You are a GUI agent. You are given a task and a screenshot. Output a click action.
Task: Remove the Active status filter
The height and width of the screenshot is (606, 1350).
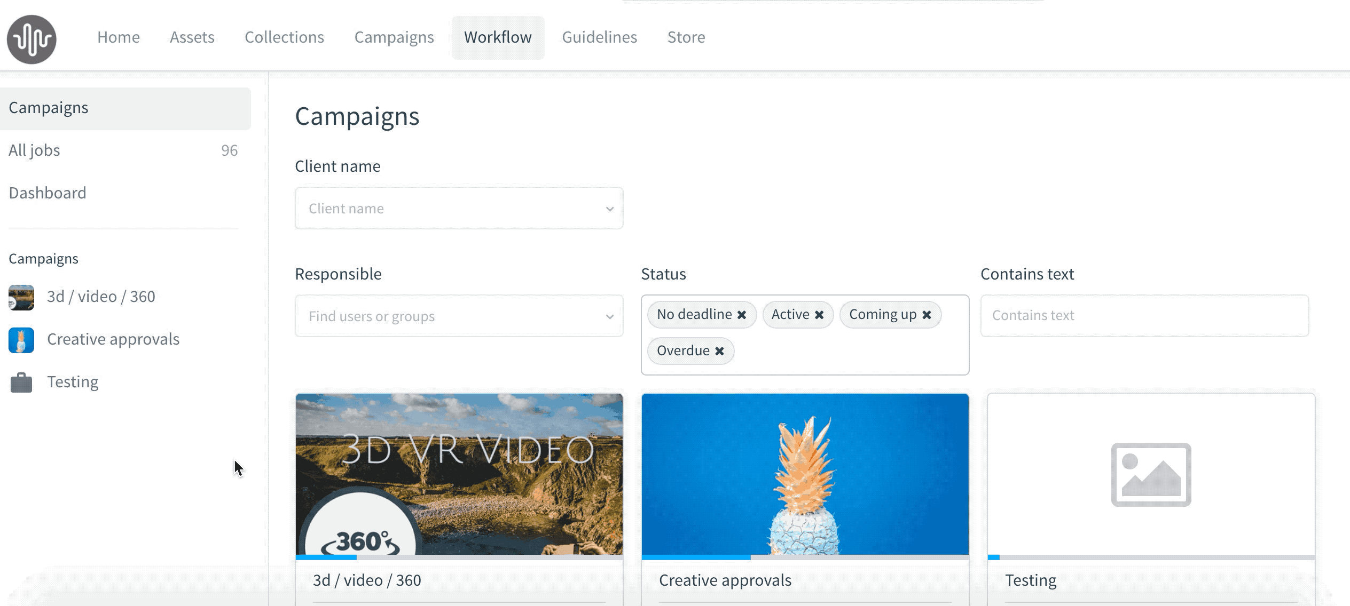(x=819, y=315)
